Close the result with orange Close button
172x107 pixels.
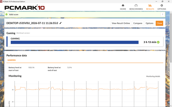(x=159, y=23)
